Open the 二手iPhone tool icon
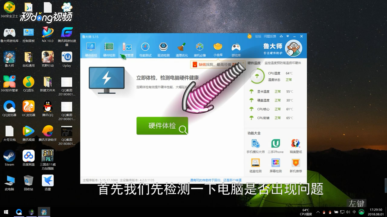This screenshot has height=217, width=387. (x=275, y=146)
